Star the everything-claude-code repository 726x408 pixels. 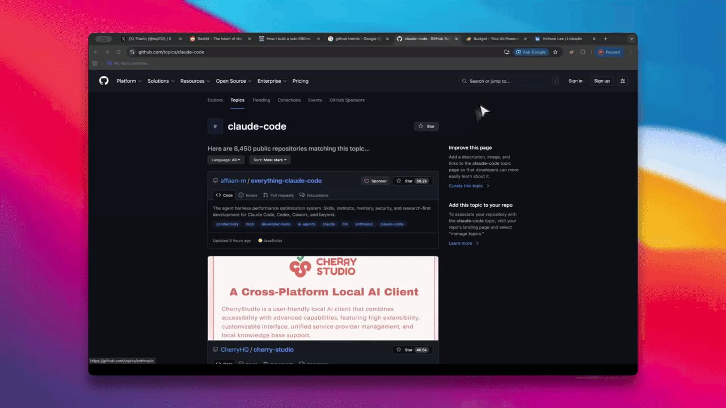click(412, 181)
